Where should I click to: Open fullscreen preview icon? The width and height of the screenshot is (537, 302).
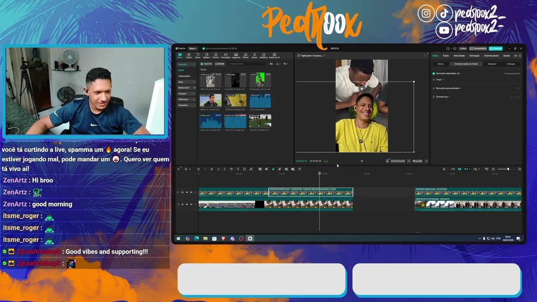[x=426, y=161]
